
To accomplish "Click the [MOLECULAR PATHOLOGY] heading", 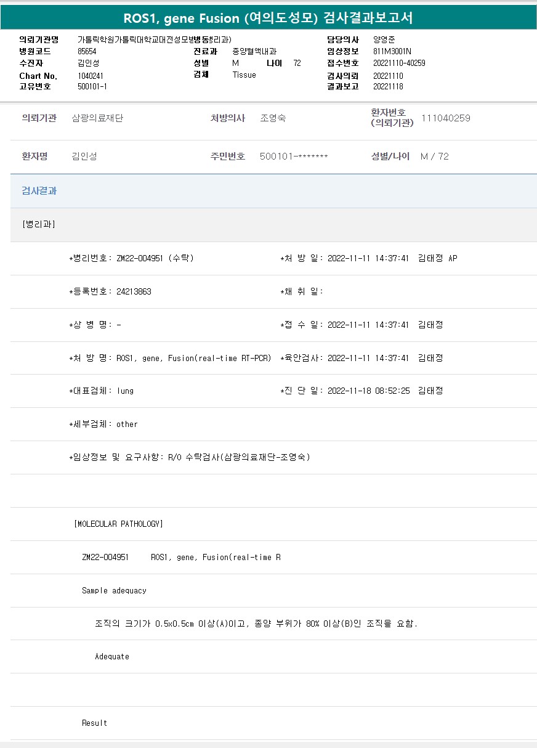I will [118, 524].
